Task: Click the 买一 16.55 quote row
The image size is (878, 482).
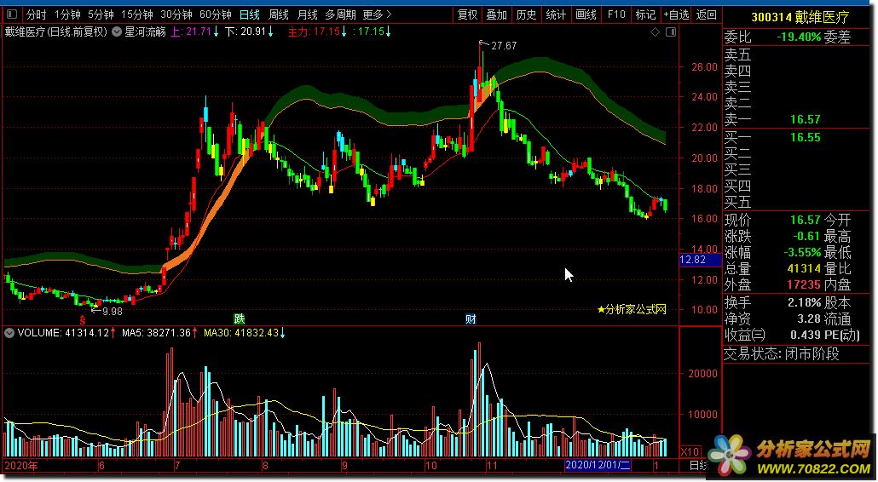Action: click(x=797, y=137)
